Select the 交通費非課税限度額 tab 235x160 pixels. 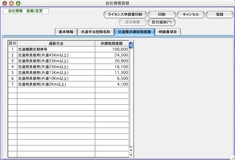pyautogui.click(x=134, y=32)
